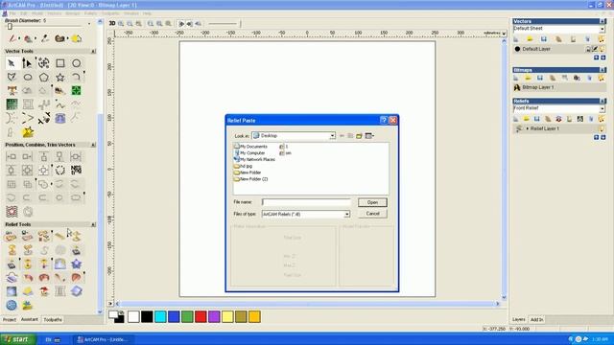The image size is (614, 345).
Task: Pick the Create Rectangle tool
Action: (x=59, y=63)
